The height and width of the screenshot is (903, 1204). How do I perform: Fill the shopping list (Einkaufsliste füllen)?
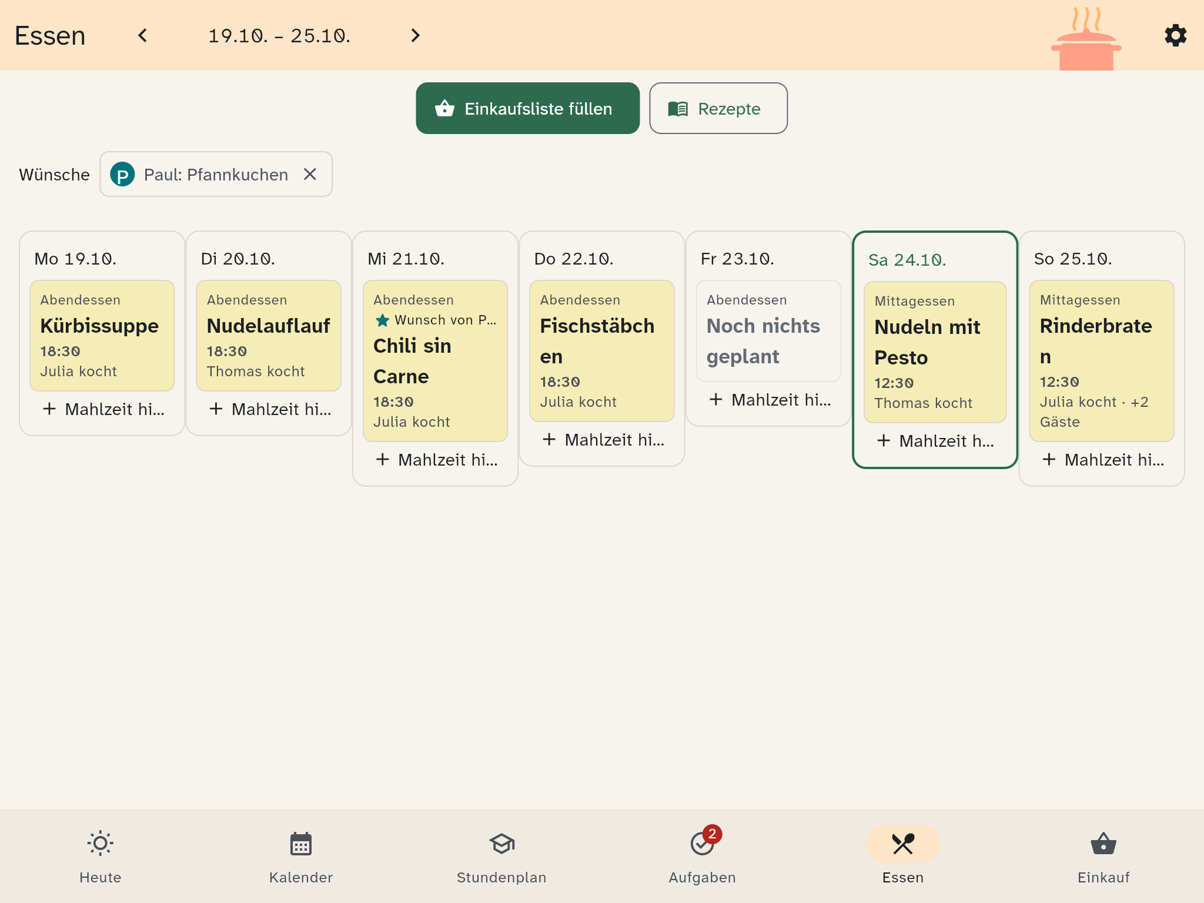pyautogui.click(x=527, y=108)
